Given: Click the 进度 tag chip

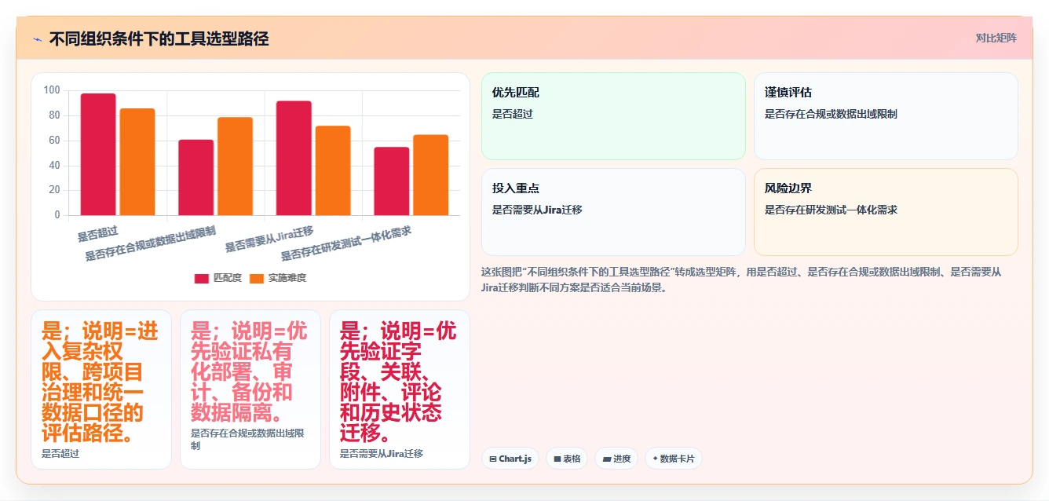Looking at the screenshot, I should (x=616, y=459).
